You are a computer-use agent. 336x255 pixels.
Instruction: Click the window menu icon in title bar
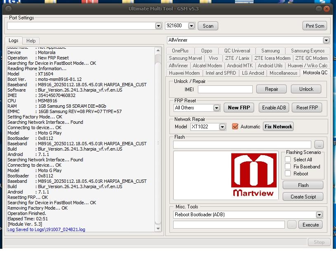[x=8, y=9]
